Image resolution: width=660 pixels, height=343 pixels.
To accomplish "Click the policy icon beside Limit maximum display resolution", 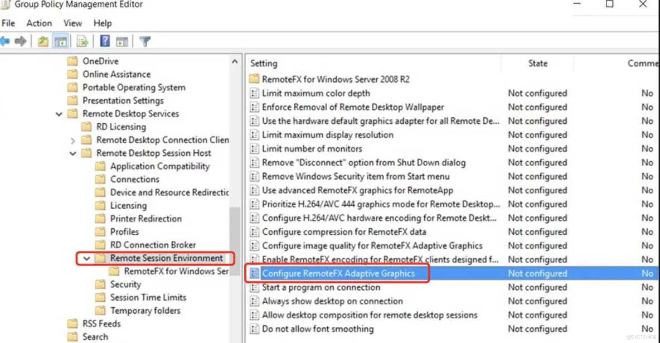I will pyautogui.click(x=254, y=135).
